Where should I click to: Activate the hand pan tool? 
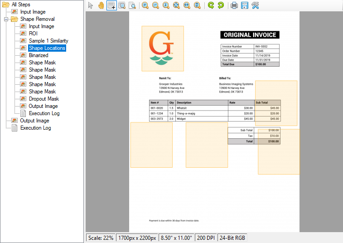101,5
